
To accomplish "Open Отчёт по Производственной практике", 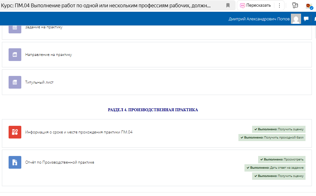I will [x=60, y=162].
